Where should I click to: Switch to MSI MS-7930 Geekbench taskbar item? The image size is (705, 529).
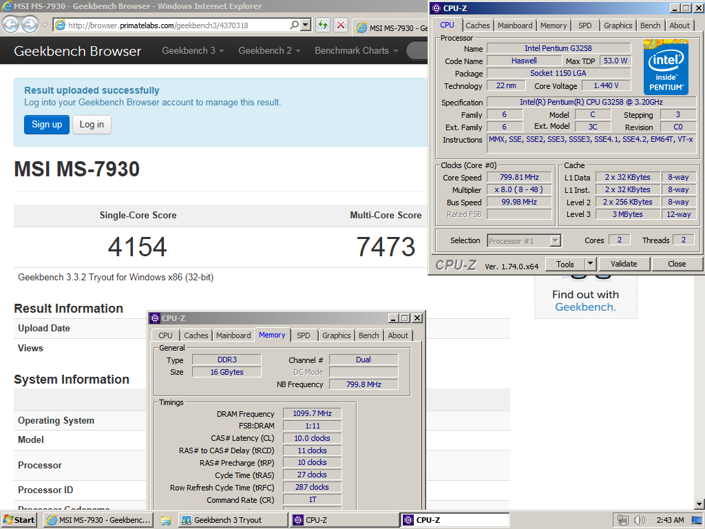pyautogui.click(x=98, y=520)
